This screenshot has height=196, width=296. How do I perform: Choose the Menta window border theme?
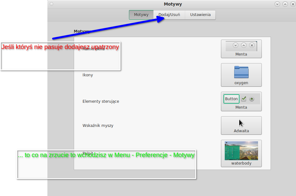pyautogui.click(x=241, y=49)
